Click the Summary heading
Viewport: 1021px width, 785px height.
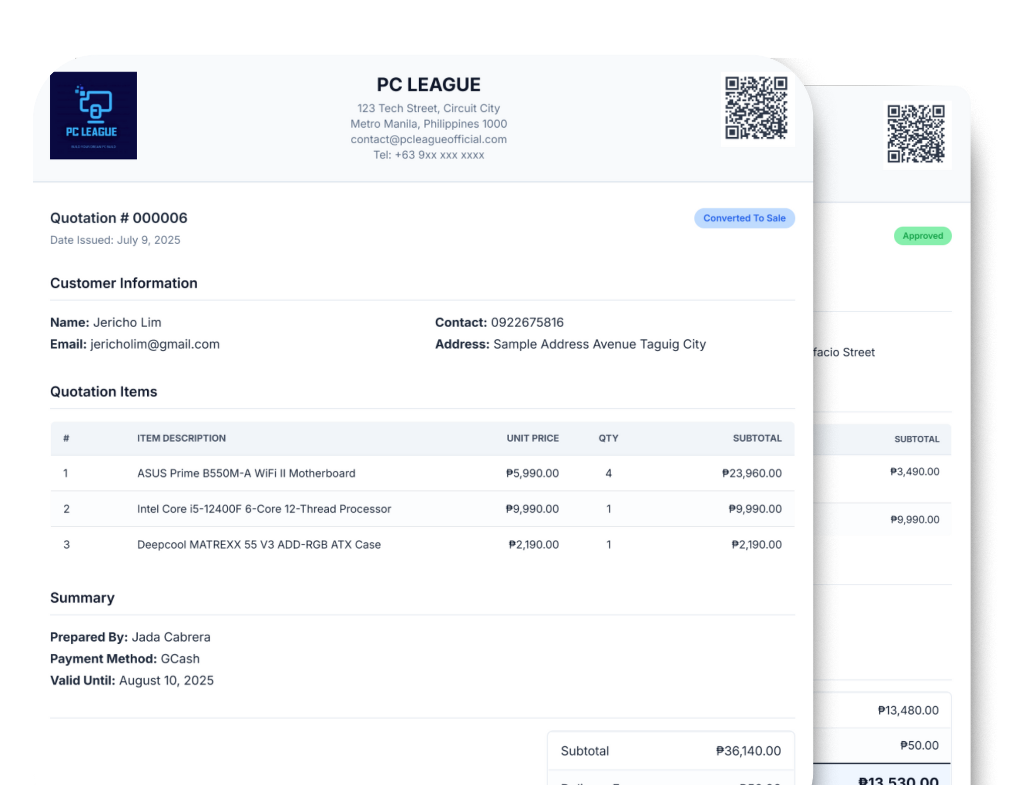pos(82,598)
